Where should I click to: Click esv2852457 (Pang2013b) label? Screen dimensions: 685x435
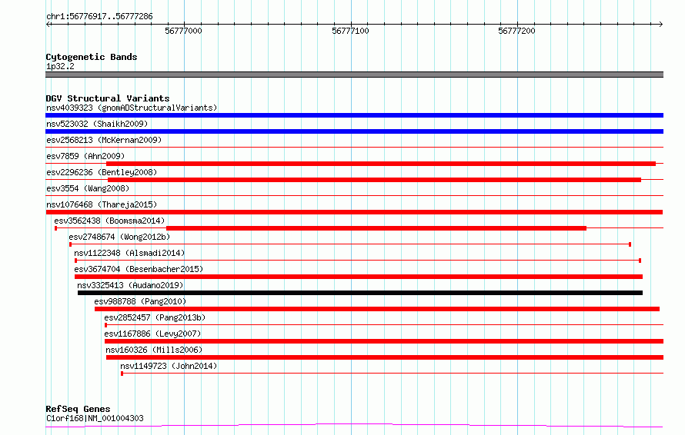click(x=155, y=317)
